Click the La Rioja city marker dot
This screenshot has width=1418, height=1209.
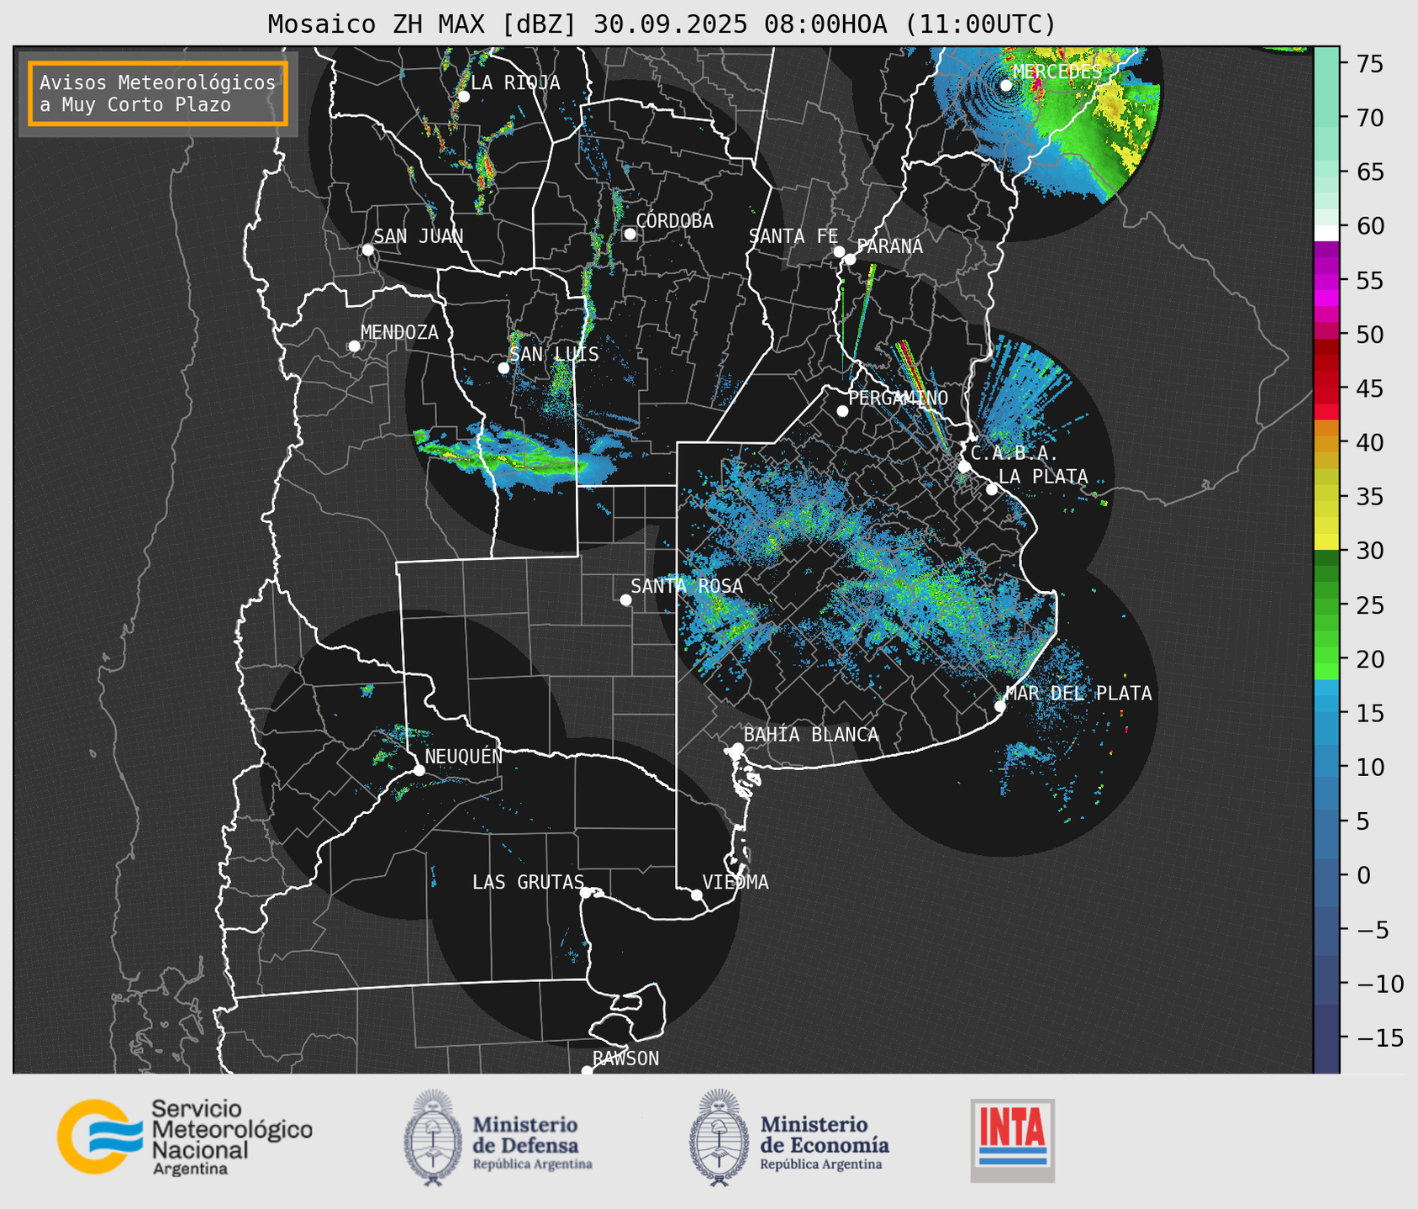pos(464,97)
